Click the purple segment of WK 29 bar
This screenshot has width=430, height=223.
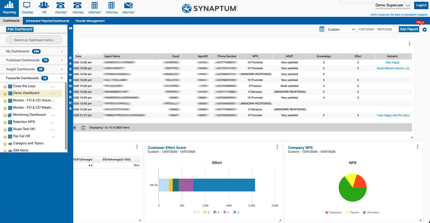point(186,185)
